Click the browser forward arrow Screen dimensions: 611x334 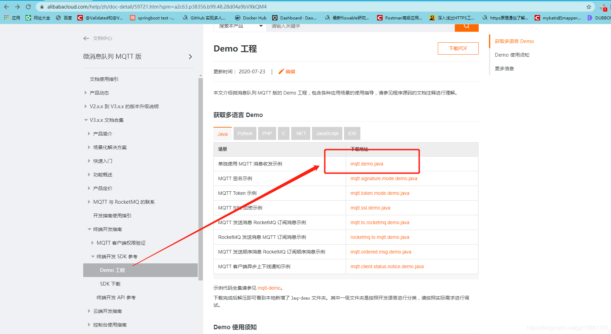click(x=17, y=7)
